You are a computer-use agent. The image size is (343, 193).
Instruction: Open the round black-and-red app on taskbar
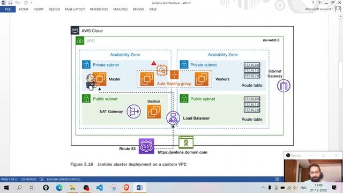[86, 188]
